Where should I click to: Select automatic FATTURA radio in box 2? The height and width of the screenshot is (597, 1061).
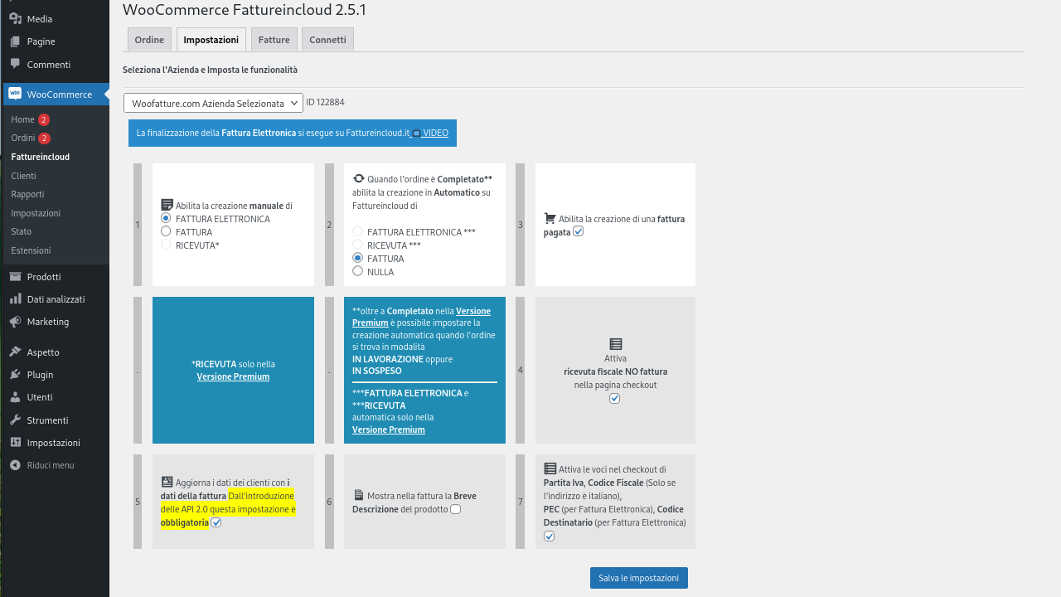click(358, 258)
